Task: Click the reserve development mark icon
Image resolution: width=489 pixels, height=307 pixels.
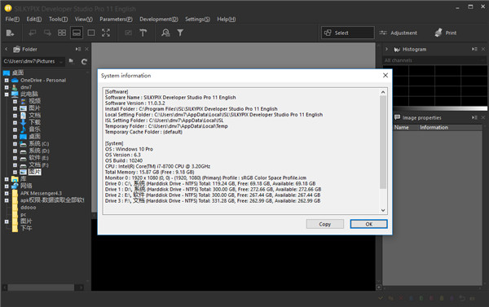Action: point(128,33)
